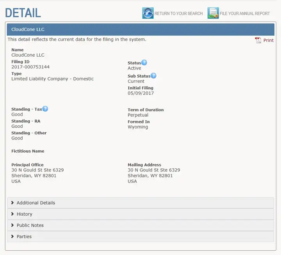Viewport: 281px width, 255px height.
Task: Click the name value CloudCone LLC under Name
Action: [28, 55]
